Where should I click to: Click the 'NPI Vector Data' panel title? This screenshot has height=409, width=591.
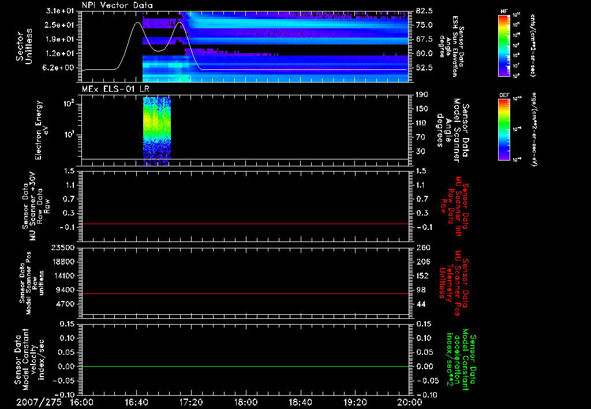coord(117,5)
